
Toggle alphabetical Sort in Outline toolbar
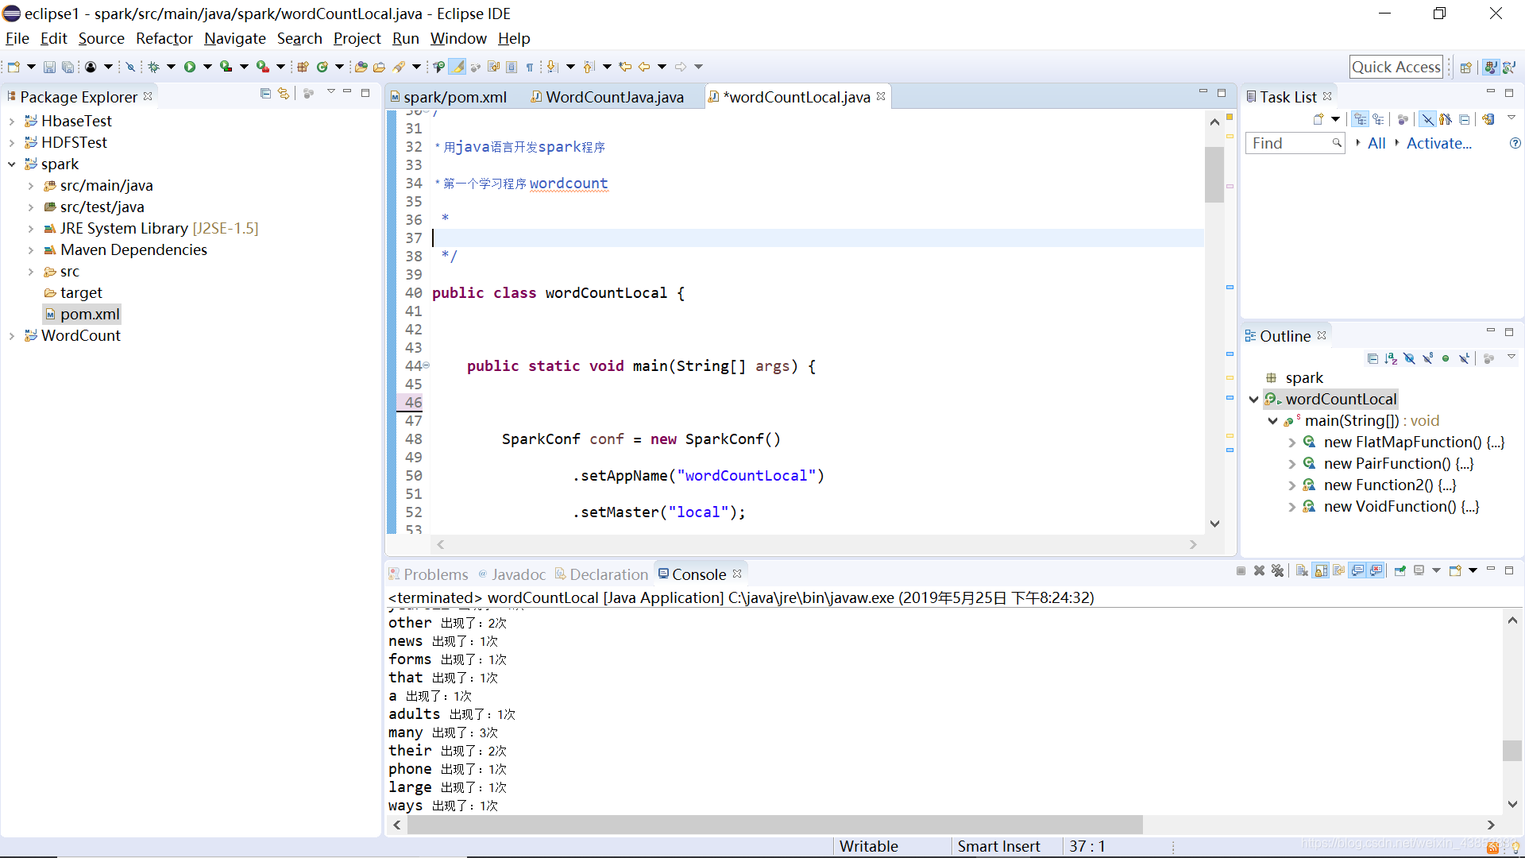(1391, 359)
